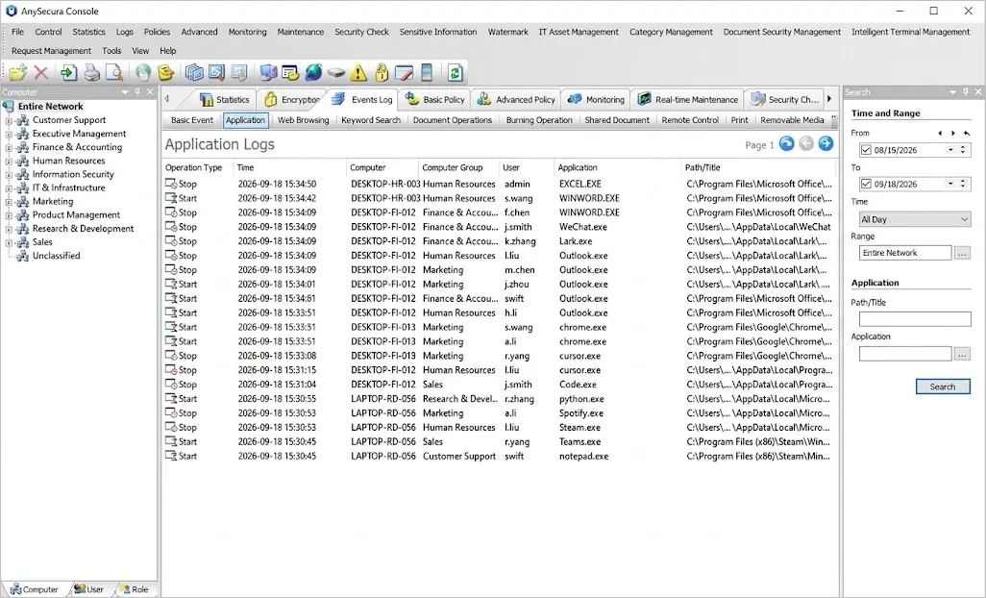Expand the Customer Support tree node
Image resolution: width=986 pixels, height=598 pixels.
pos(9,120)
